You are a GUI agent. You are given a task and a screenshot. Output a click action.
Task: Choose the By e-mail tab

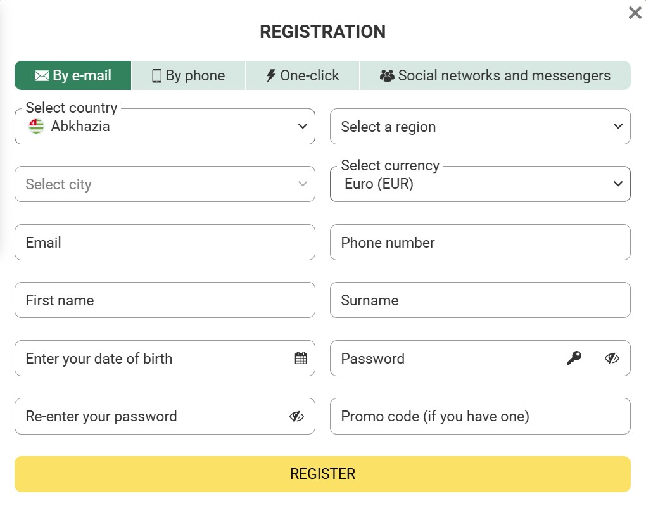pyautogui.click(x=73, y=76)
